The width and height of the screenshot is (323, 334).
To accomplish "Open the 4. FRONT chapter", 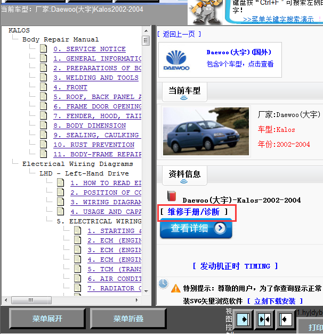I will [x=70, y=87].
